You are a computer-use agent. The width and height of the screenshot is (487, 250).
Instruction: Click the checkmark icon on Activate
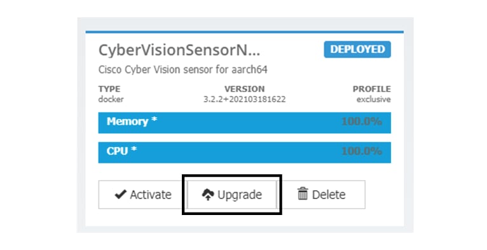coord(120,195)
